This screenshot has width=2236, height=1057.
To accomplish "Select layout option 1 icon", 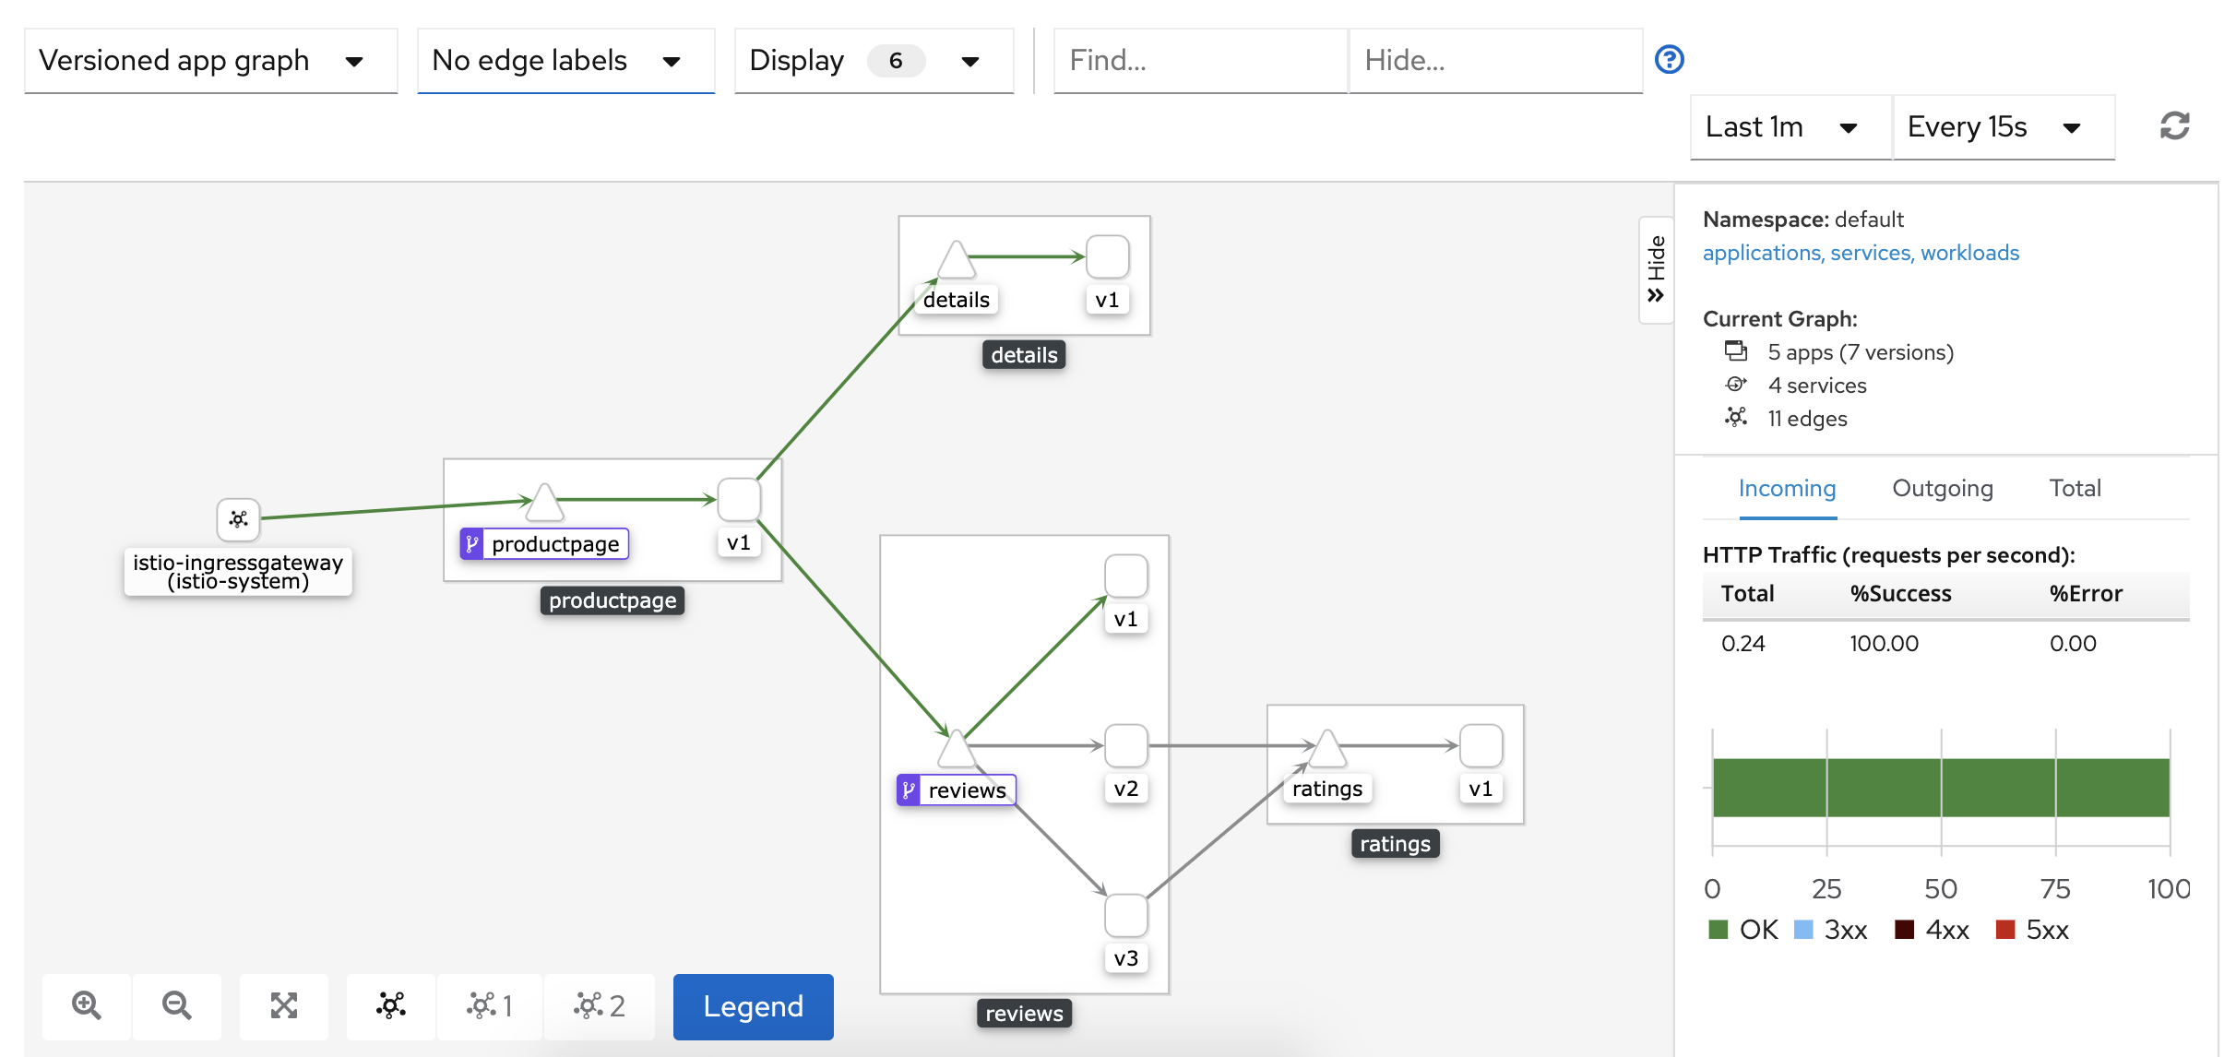I will [490, 1005].
